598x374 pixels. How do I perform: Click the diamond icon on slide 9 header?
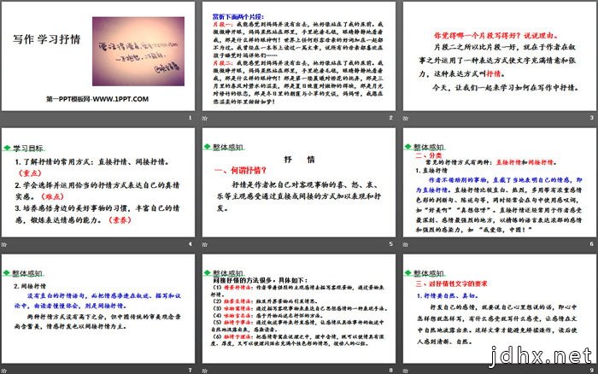click(407, 260)
